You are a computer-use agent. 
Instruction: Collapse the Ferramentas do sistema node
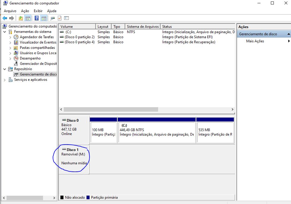[5, 32]
